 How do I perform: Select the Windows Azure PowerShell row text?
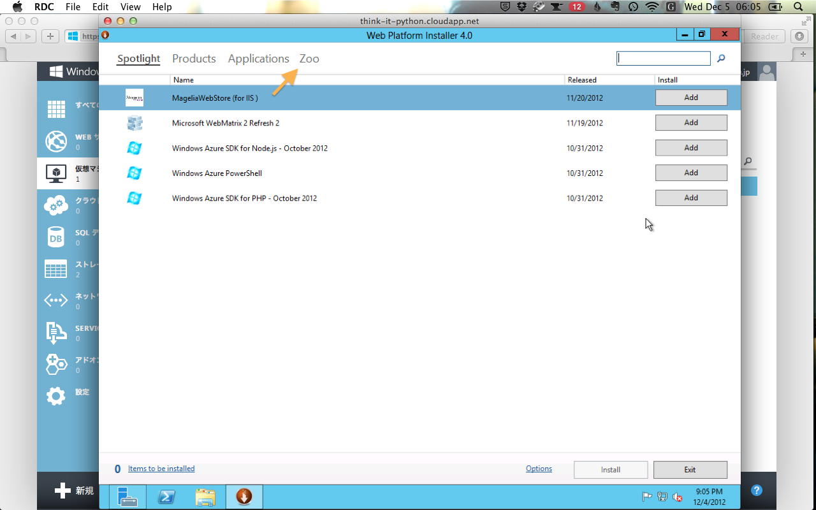pyautogui.click(x=217, y=173)
